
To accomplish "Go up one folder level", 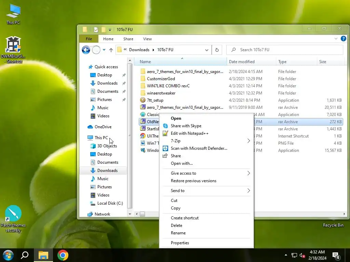I will (111, 50).
